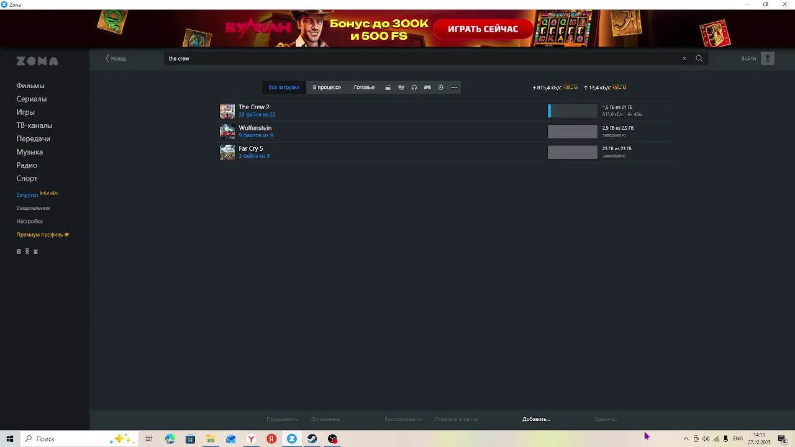Click the upload speed 13,4 кБ/с indicator

597,88
